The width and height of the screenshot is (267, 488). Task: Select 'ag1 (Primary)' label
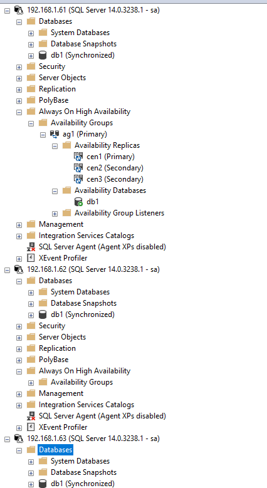point(85,134)
